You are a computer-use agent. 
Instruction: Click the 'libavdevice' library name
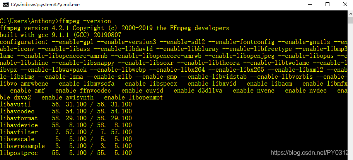(19, 125)
